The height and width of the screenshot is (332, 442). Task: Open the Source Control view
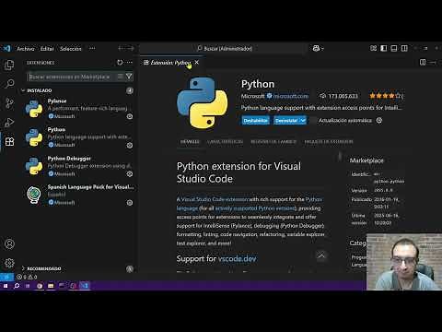coord(9,103)
